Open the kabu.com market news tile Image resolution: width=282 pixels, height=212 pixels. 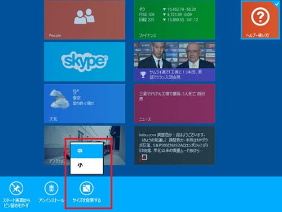click(x=174, y=145)
